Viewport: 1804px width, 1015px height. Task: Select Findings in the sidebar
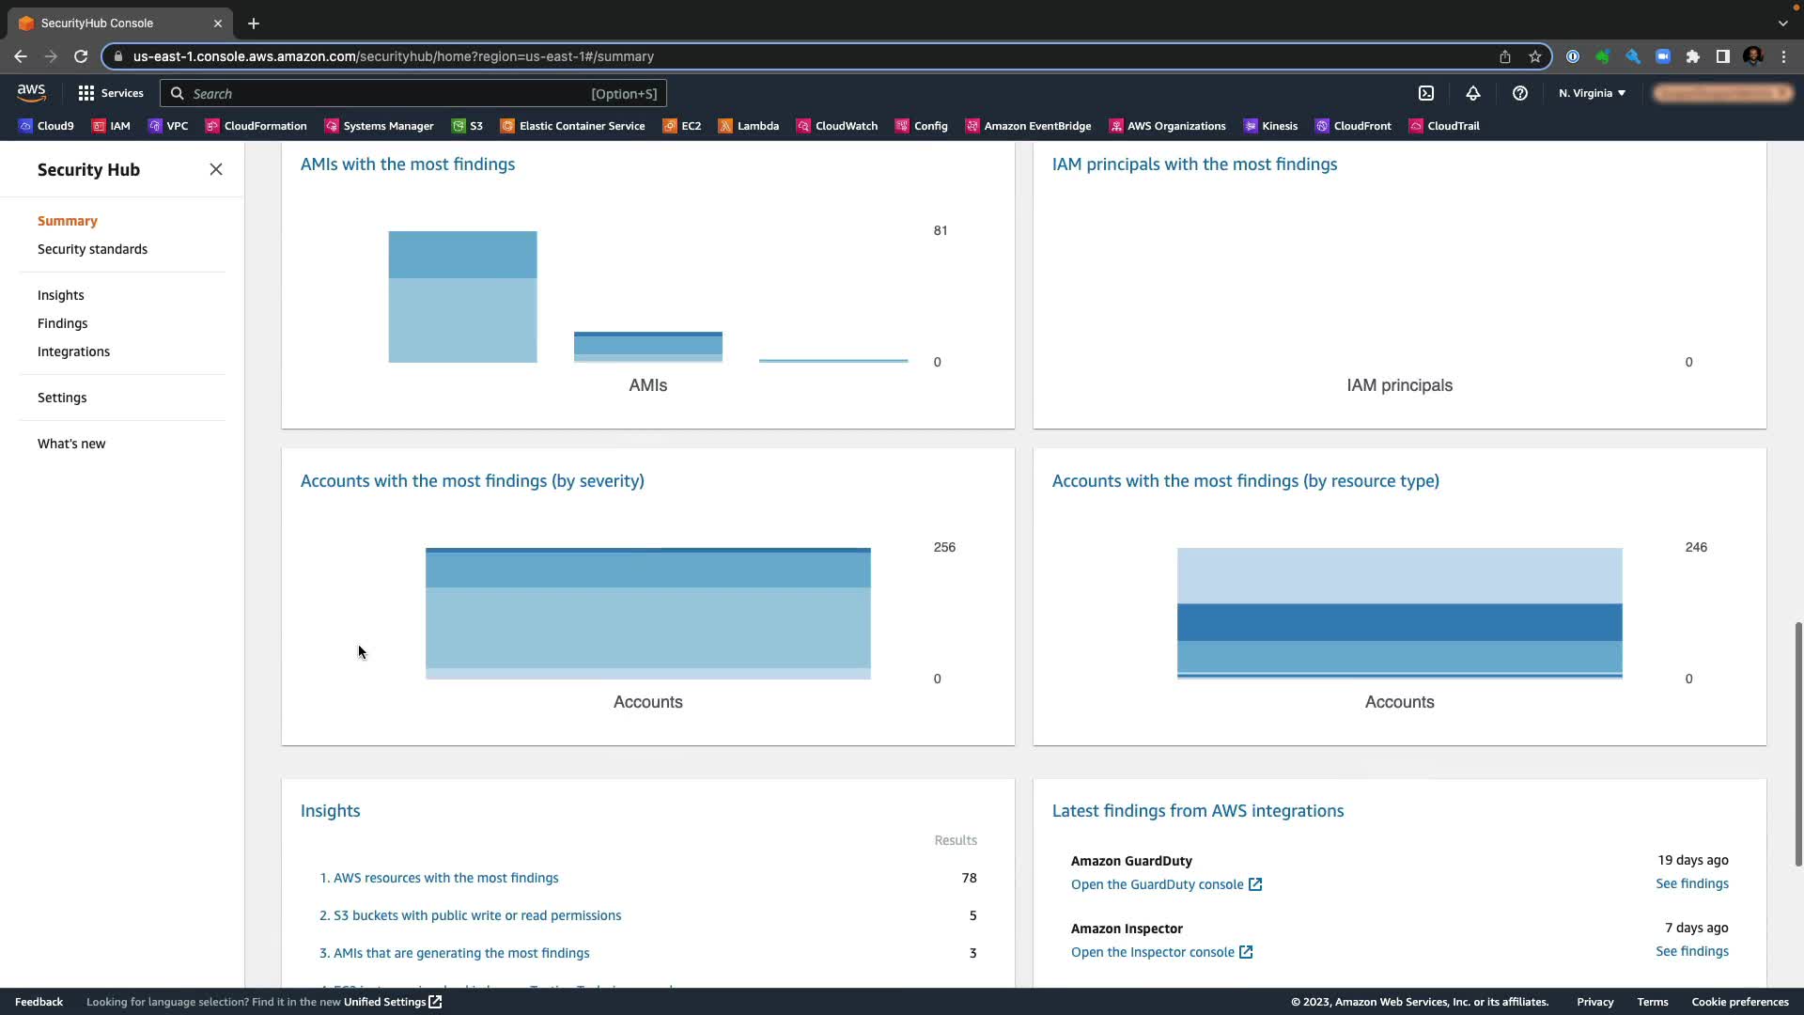click(62, 323)
